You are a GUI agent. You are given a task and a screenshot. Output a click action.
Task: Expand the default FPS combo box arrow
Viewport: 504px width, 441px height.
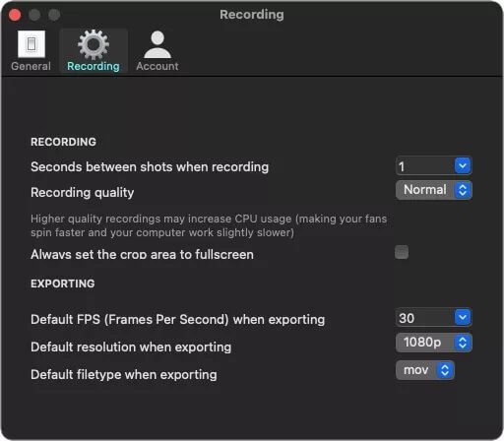point(463,317)
